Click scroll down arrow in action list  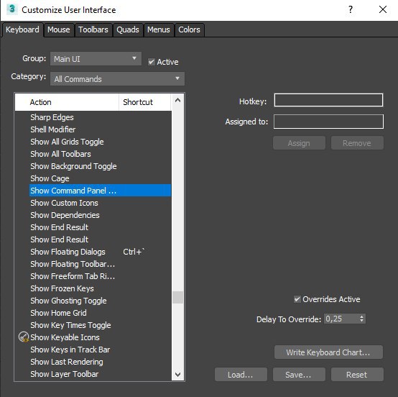177,375
